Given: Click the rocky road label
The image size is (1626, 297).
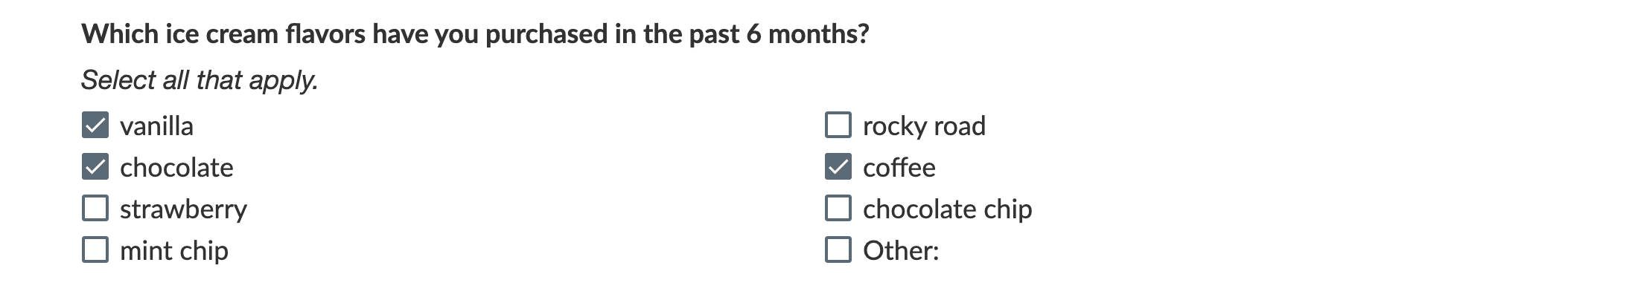Looking at the screenshot, I should (924, 127).
